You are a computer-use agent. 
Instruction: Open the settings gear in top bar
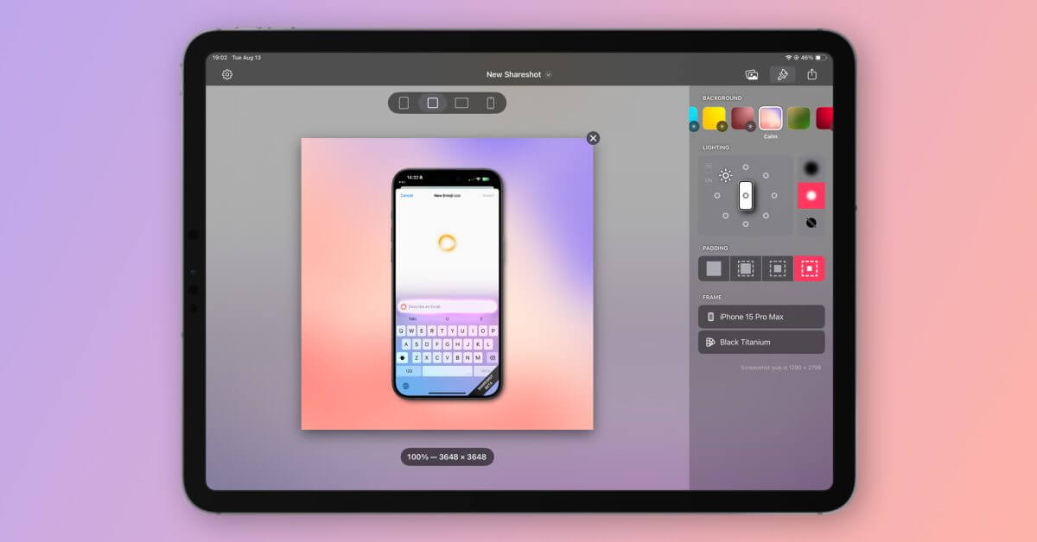coord(227,74)
